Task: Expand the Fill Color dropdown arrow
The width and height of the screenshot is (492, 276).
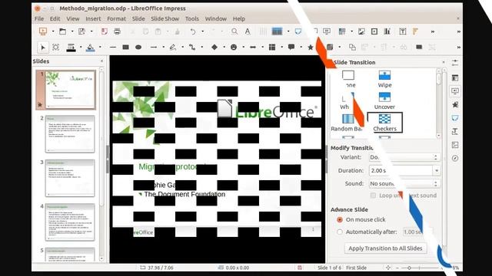Action: pyautogui.click(x=100, y=48)
